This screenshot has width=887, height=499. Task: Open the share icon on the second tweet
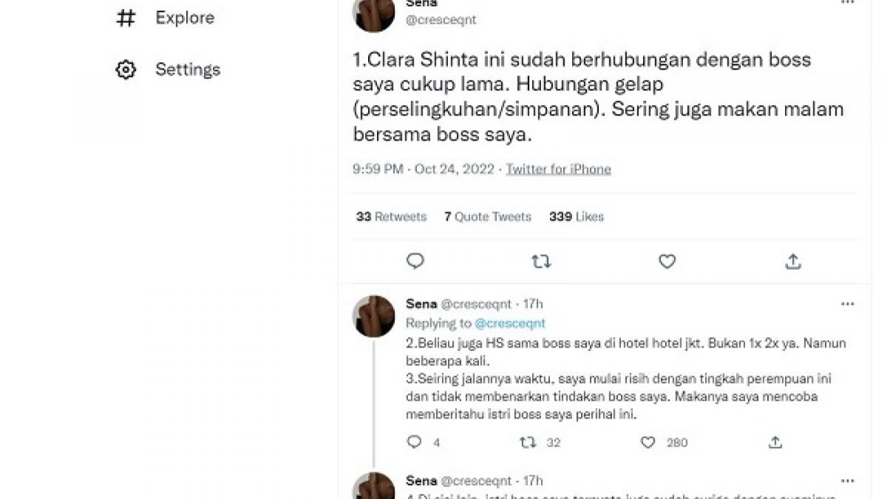click(x=775, y=442)
